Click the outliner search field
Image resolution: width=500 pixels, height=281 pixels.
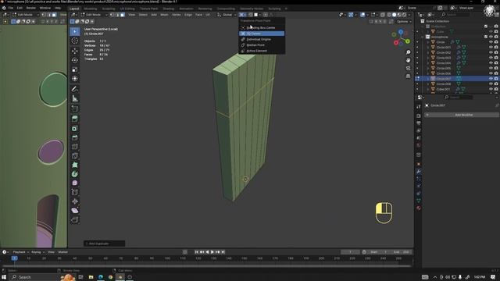[x=455, y=15]
